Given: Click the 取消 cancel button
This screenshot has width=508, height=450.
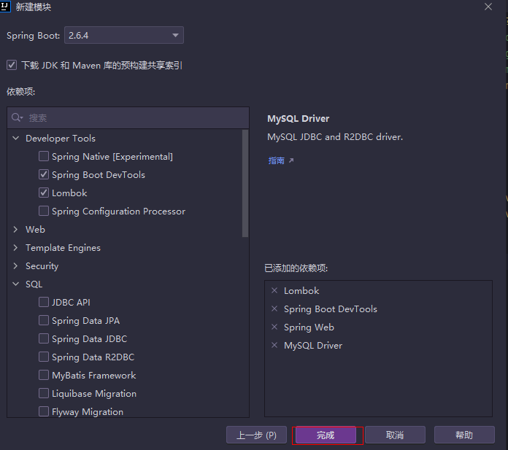Looking at the screenshot, I should click(x=395, y=435).
